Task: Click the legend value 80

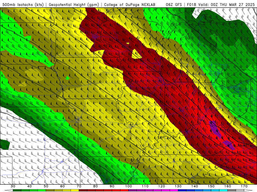Action: (95, 186)
